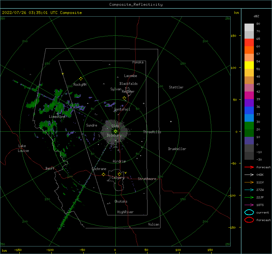Click yellow diamond marker beside RockyMH

point(81,79)
